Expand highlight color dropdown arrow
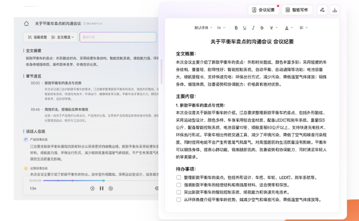This screenshot has height=221, width=359. pos(277,28)
